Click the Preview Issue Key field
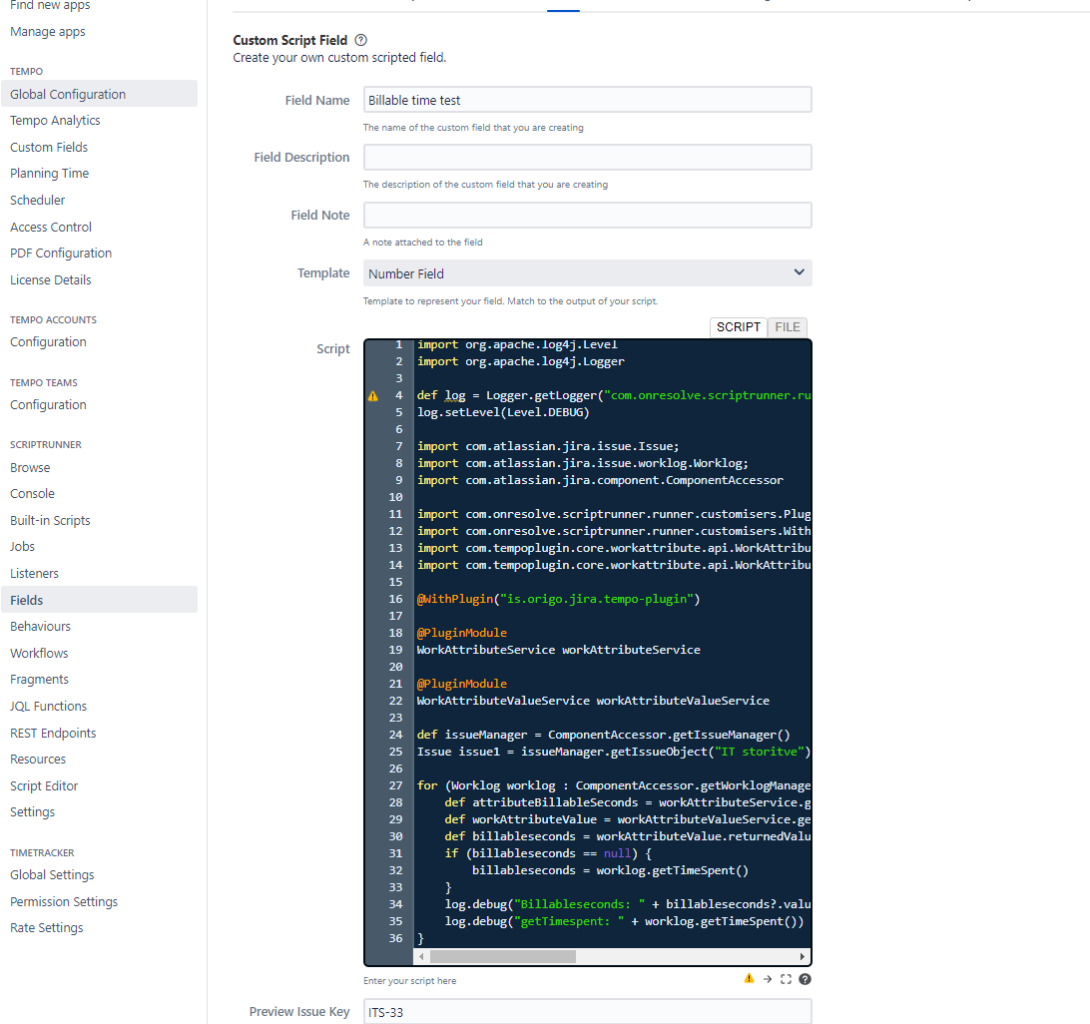Viewport: 1090px width, 1024px height. [587, 1012]
